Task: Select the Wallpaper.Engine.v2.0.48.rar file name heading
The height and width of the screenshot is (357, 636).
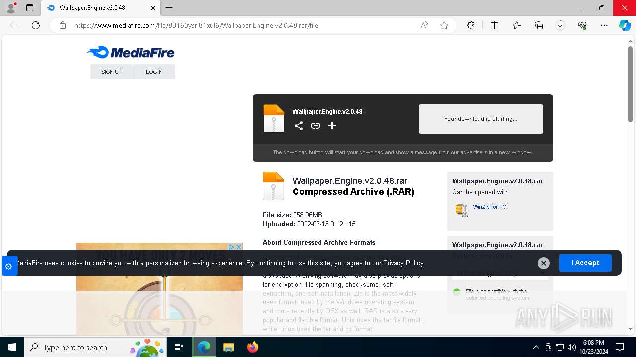Action: (350, 181)
